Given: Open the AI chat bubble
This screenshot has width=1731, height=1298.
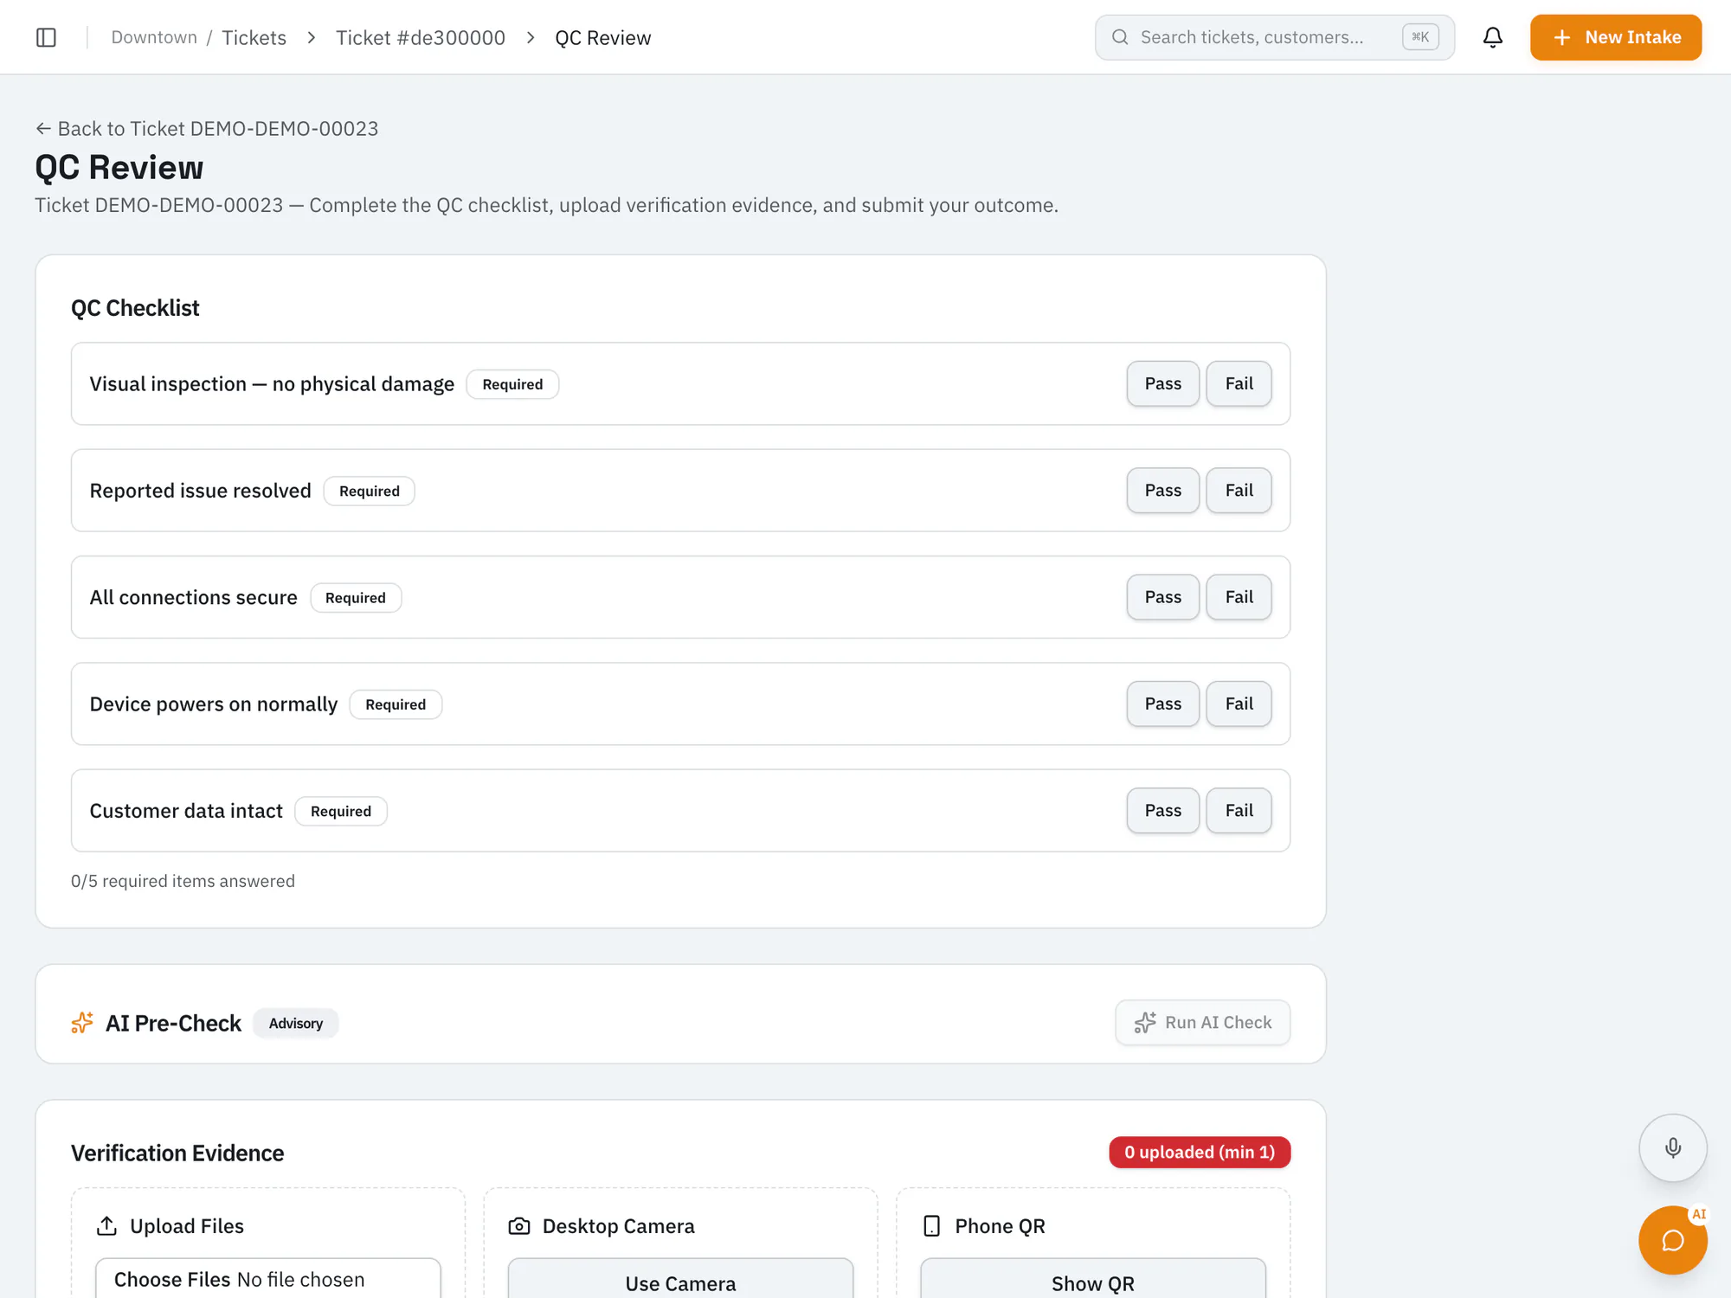Looking at the screenshot, I should (1672, 1240).
